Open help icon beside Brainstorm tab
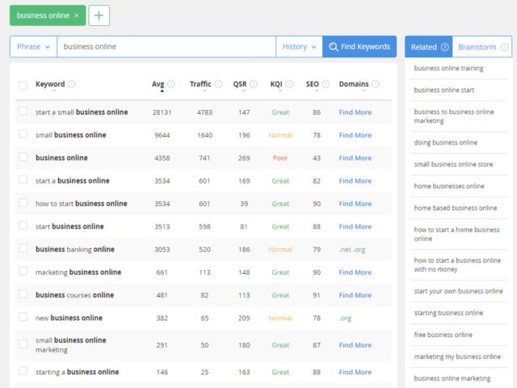517x388 pixels. 504,47
